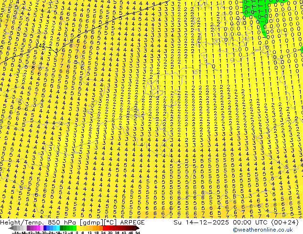Click the darkest brown legend swatch near 54
The height and width of the screenshot is (234, 303).
point(134,228)
